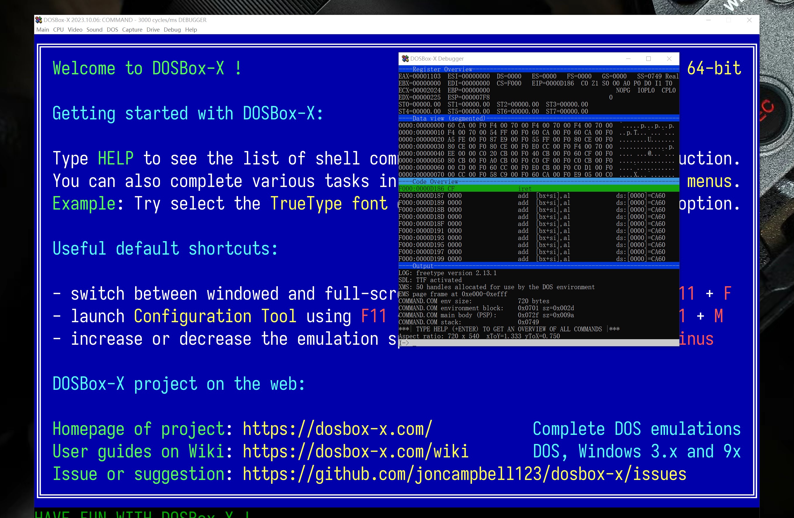This screenshot has width=794, height=518.
Task: Minimize the main DOSBox-X window
Action: (708, 20)
